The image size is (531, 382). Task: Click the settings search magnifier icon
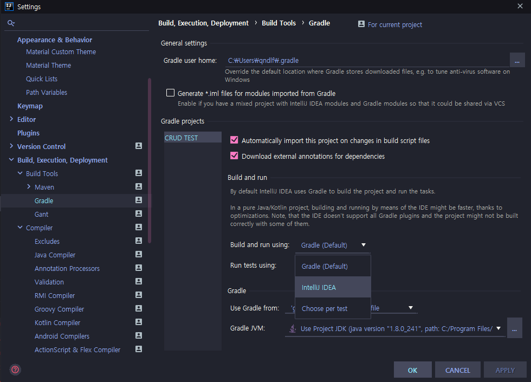(11, 23)
